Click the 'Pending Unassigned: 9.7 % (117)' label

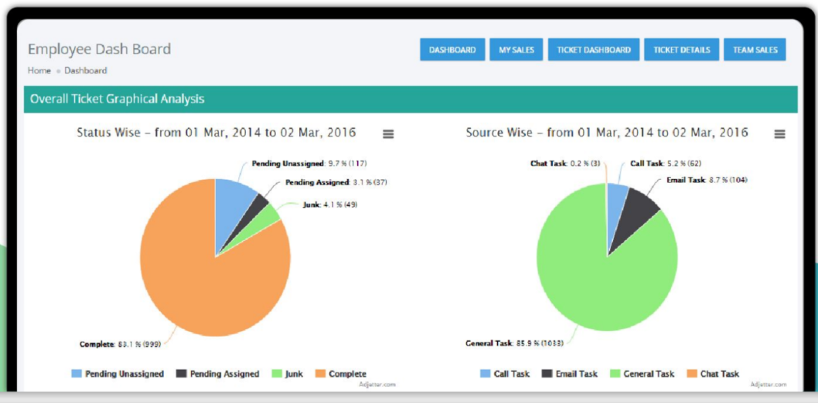309,164
